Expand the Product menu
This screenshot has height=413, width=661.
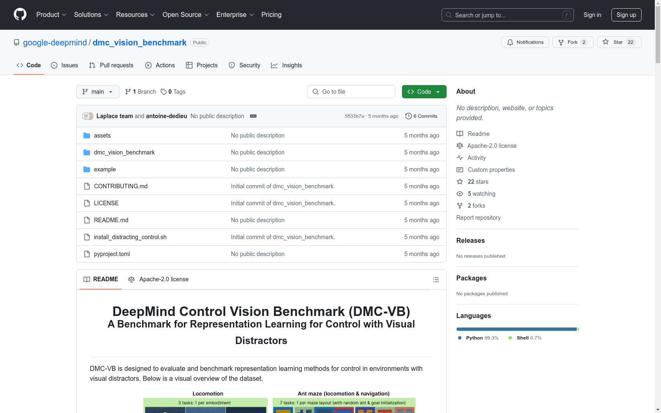click(x=51, y=14)
